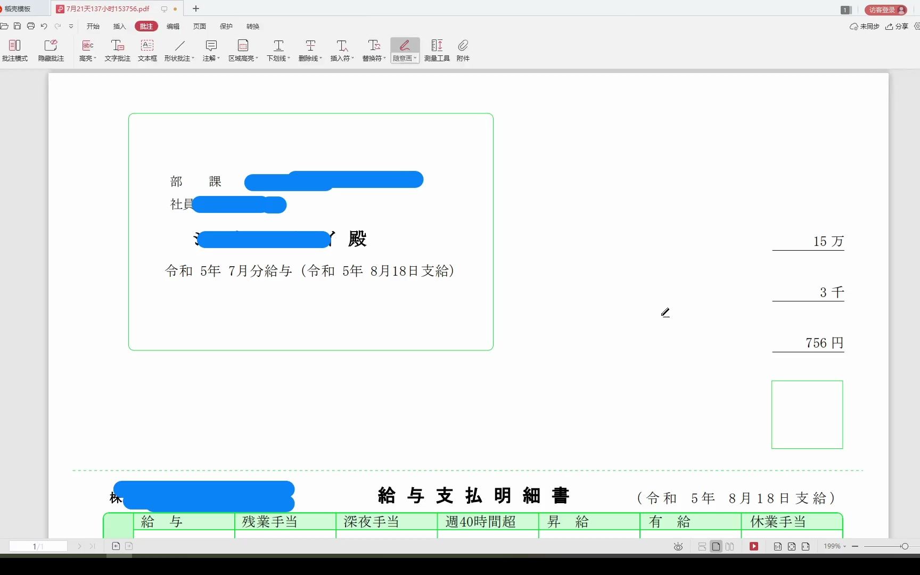Open the 开始 ribbon tab
The width and height of the screenshot is (920, 575).
[93, 26]
